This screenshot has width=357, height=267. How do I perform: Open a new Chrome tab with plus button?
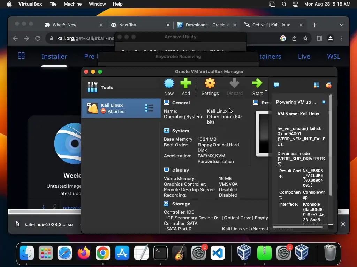pyautogui.click(x=314, y=25)
